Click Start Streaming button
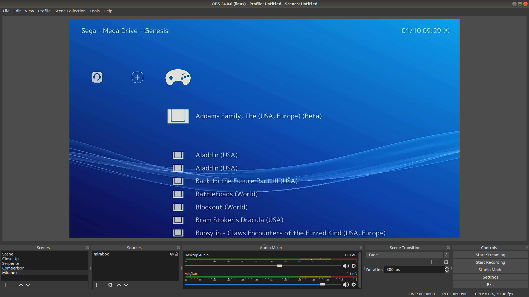 click(x=490, y=255)
